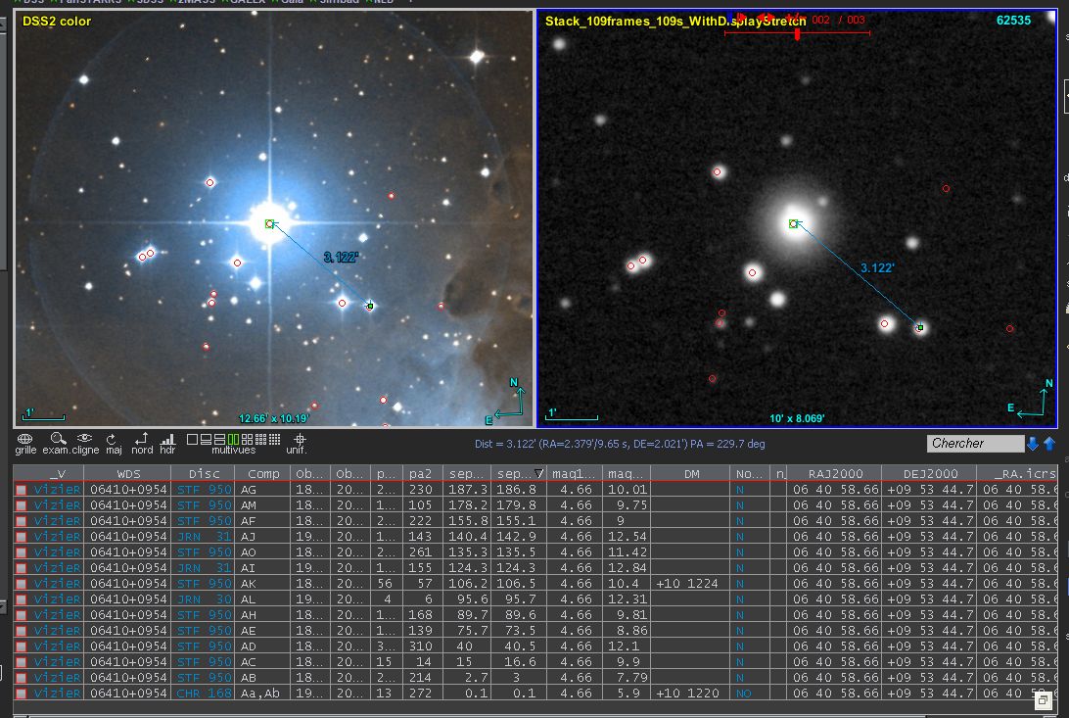Open the STF 950 link in AG row
Viewport: 1069px width, 718px height.
(x=204, y=490)
